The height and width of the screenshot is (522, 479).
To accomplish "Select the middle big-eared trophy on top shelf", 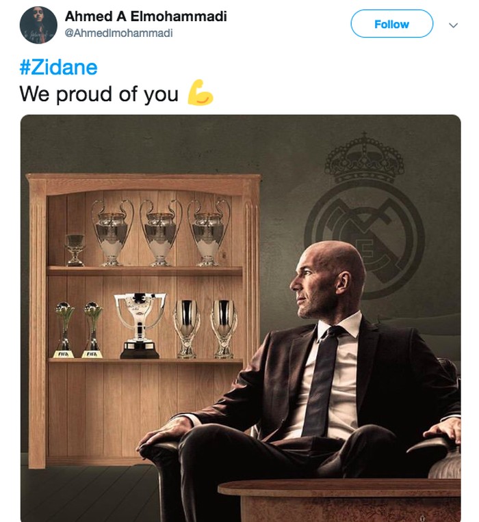I will click(x=161, y=231).
